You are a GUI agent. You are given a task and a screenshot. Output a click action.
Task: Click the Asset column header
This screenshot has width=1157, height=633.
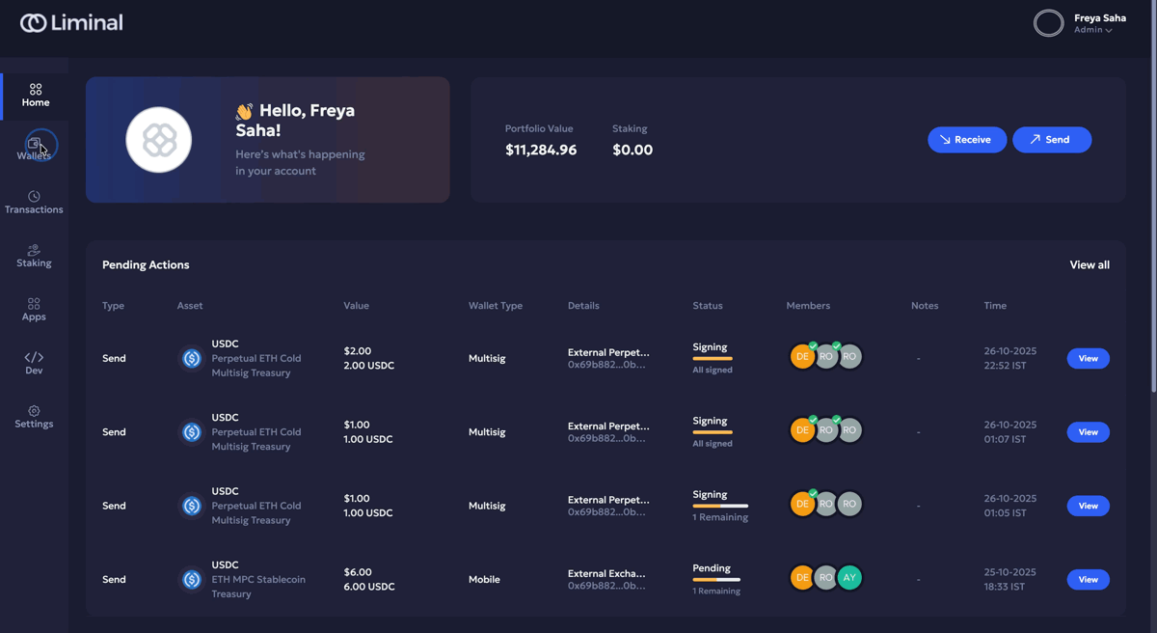pyautogui.click(x=190, y=306)
